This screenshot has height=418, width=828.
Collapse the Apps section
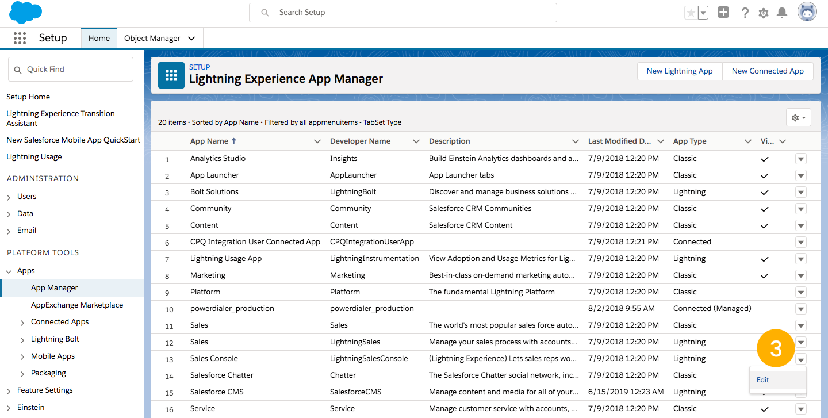9,271
